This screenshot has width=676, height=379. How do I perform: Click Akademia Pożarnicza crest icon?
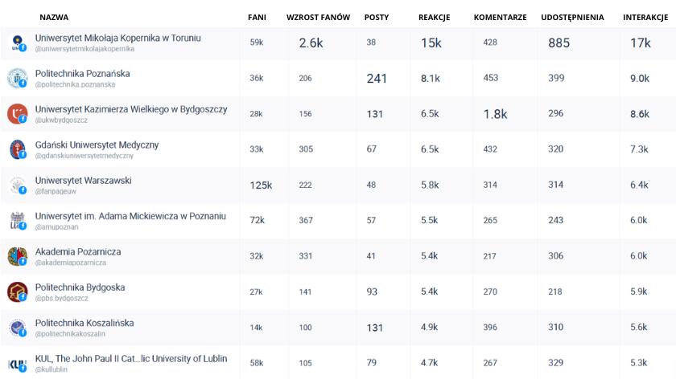pyautogui.click(x=17, y=257)
